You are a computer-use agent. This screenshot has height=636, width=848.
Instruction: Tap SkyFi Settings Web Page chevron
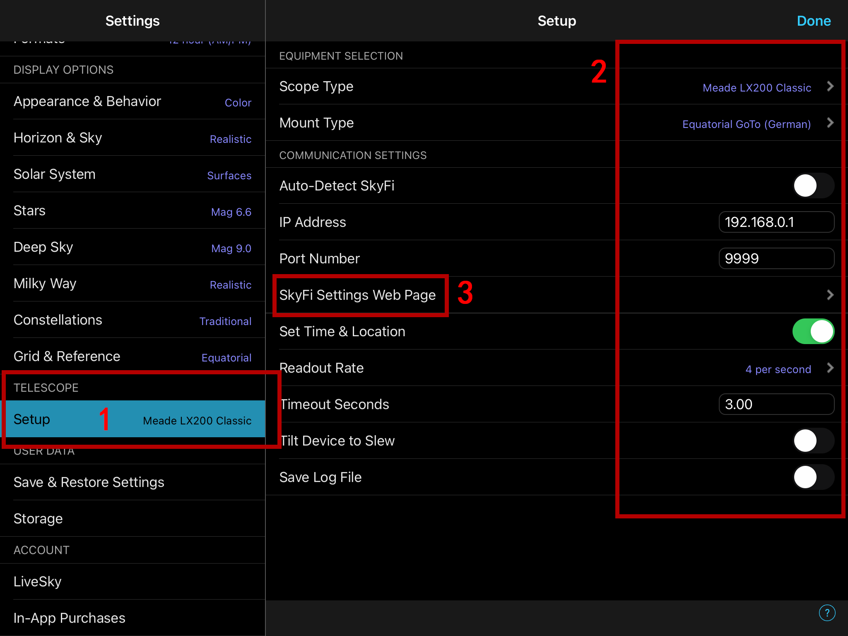tap(830, 295)
